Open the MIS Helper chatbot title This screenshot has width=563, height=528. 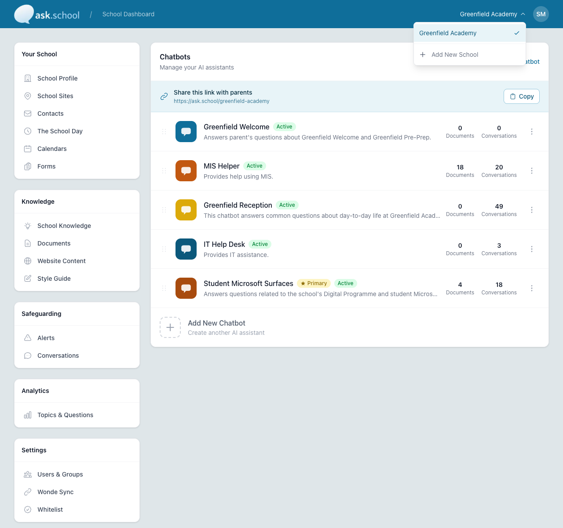click(x=222, y=166)
